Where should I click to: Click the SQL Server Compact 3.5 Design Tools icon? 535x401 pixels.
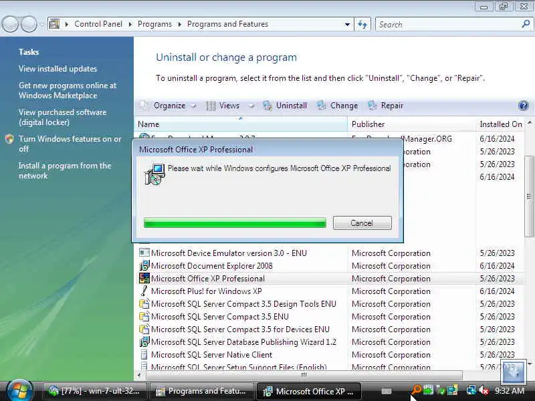click(144, 303)
